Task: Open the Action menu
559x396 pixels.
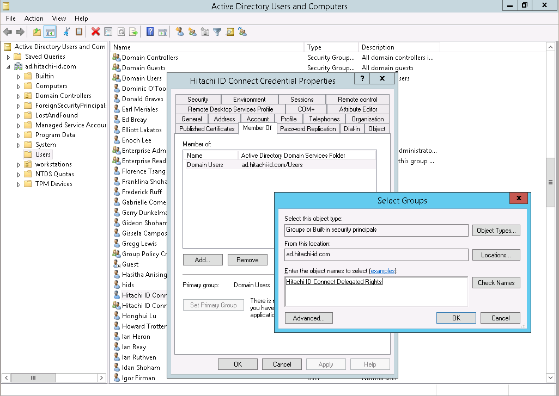Action: [34, 18]
